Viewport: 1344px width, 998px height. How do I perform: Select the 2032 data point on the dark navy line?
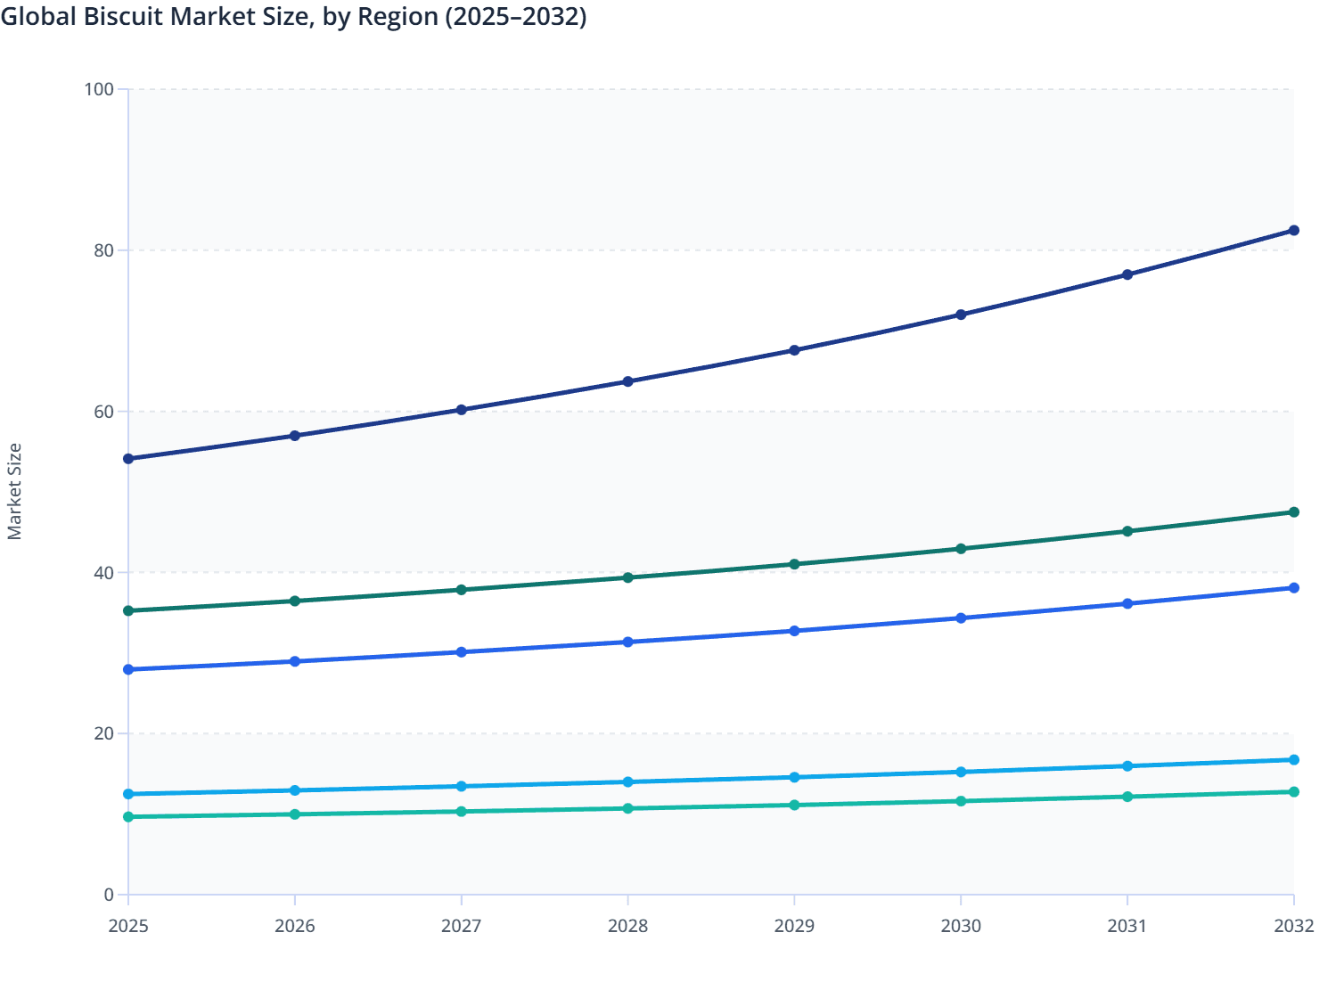1294,230
